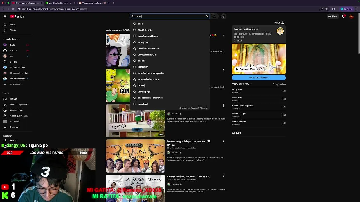Bookmark this page with the star icon
The height and width of the screenshot is (202, 360).
327,9
